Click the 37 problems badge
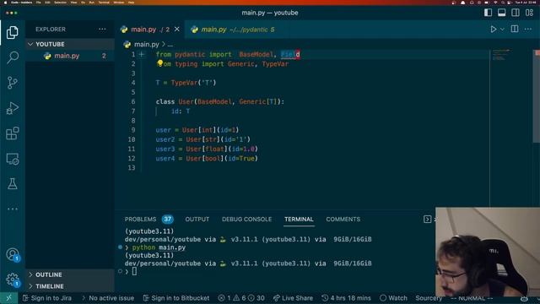The width and height of the screenshot is (540, 304). (x=168, y=220)
